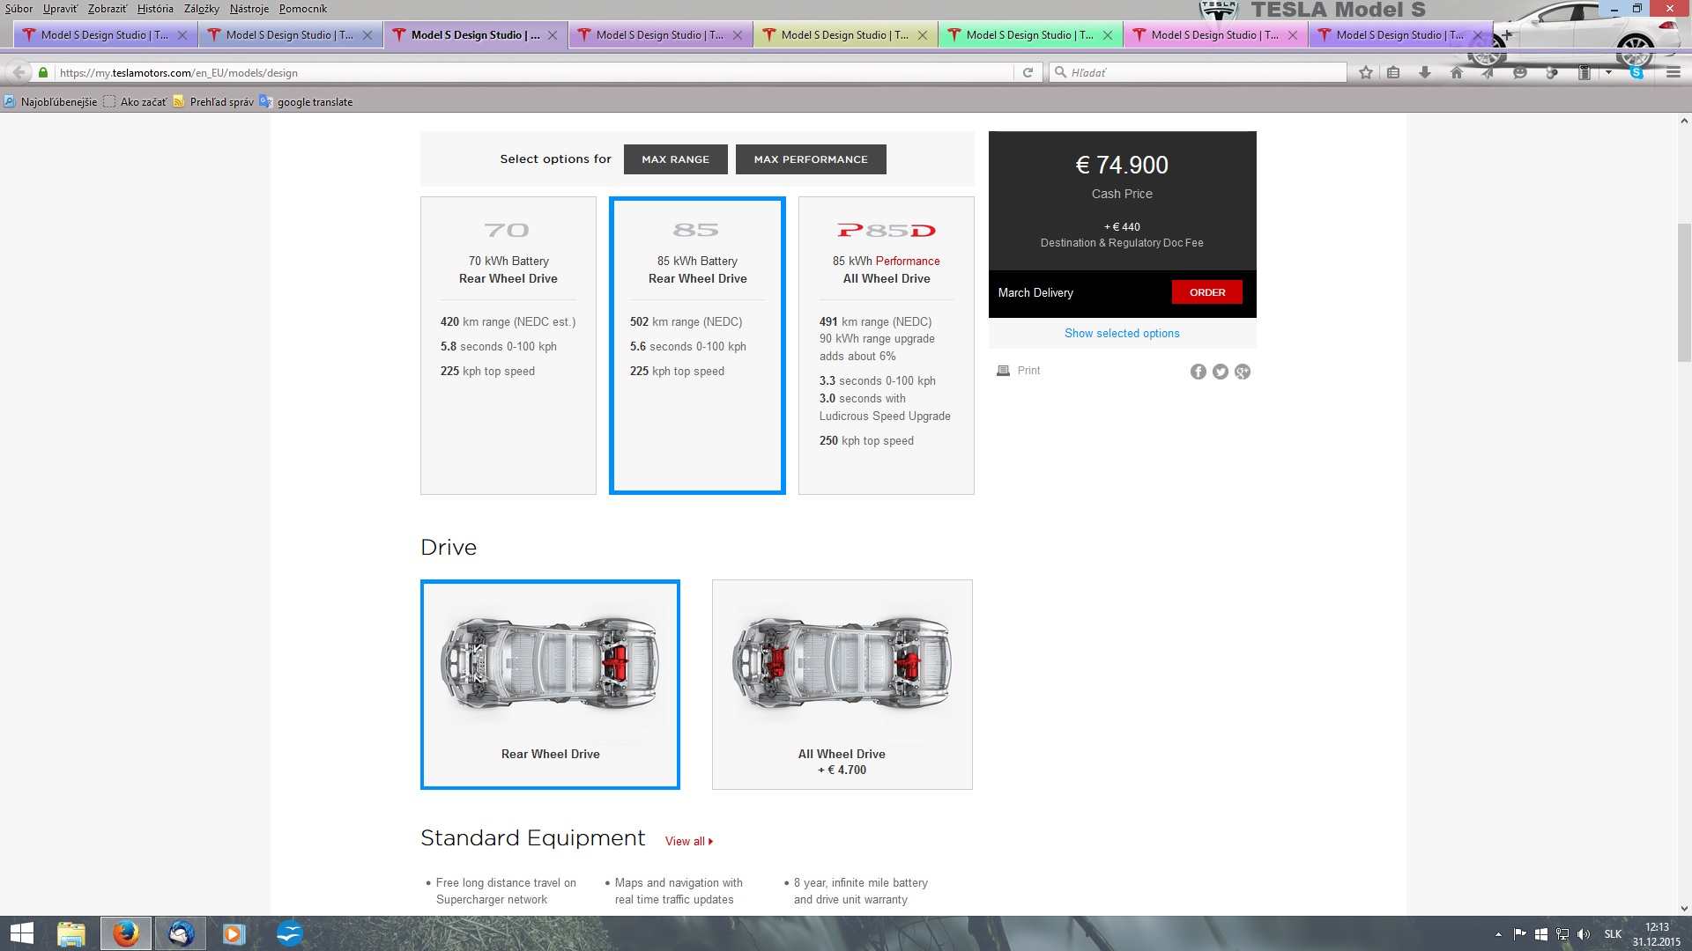The height and width of the screenshot is (951, 1692).
Task: Open File Explorer from the taskbar
Action: pyautogui.click(x=71, y=933)
